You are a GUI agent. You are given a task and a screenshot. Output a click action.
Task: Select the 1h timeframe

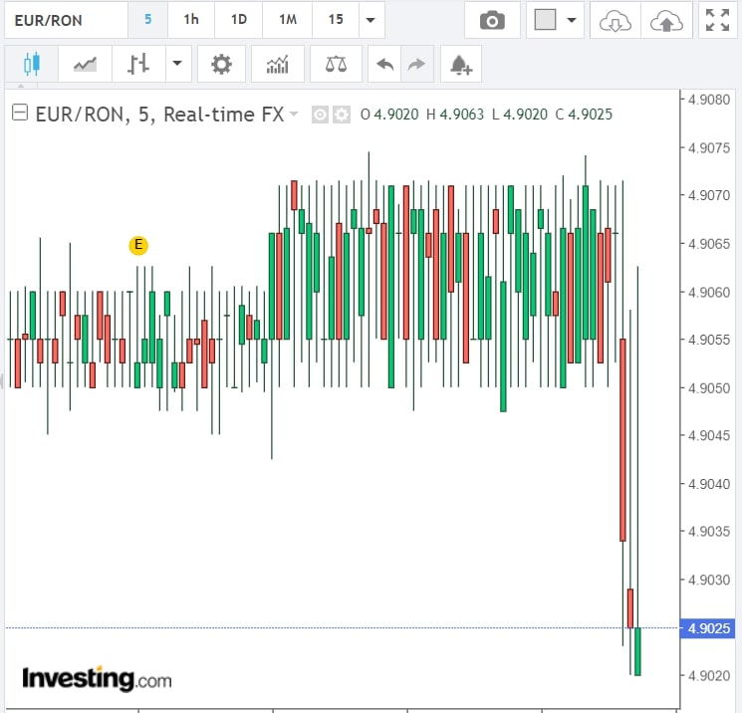[191, 20]
